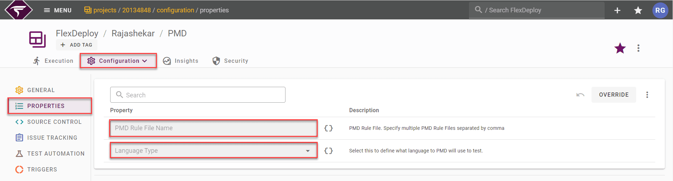The height and width of the screenshot is (181, 673).
Task: Click the ADD TAG button
Action: coord(77,45)
